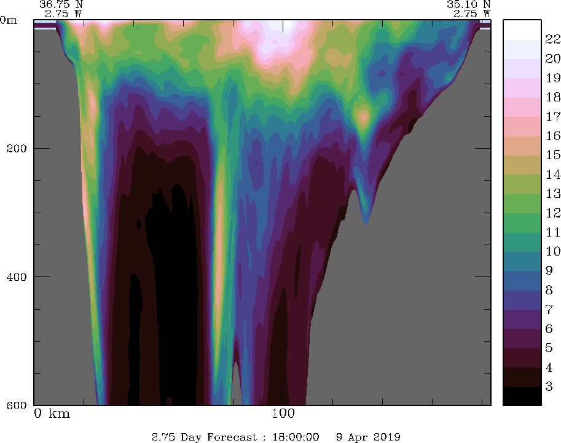This screenshot has height=443, width=561.
Task: Click the colorbar band between 9 and 10
Action: click(522, 262)
